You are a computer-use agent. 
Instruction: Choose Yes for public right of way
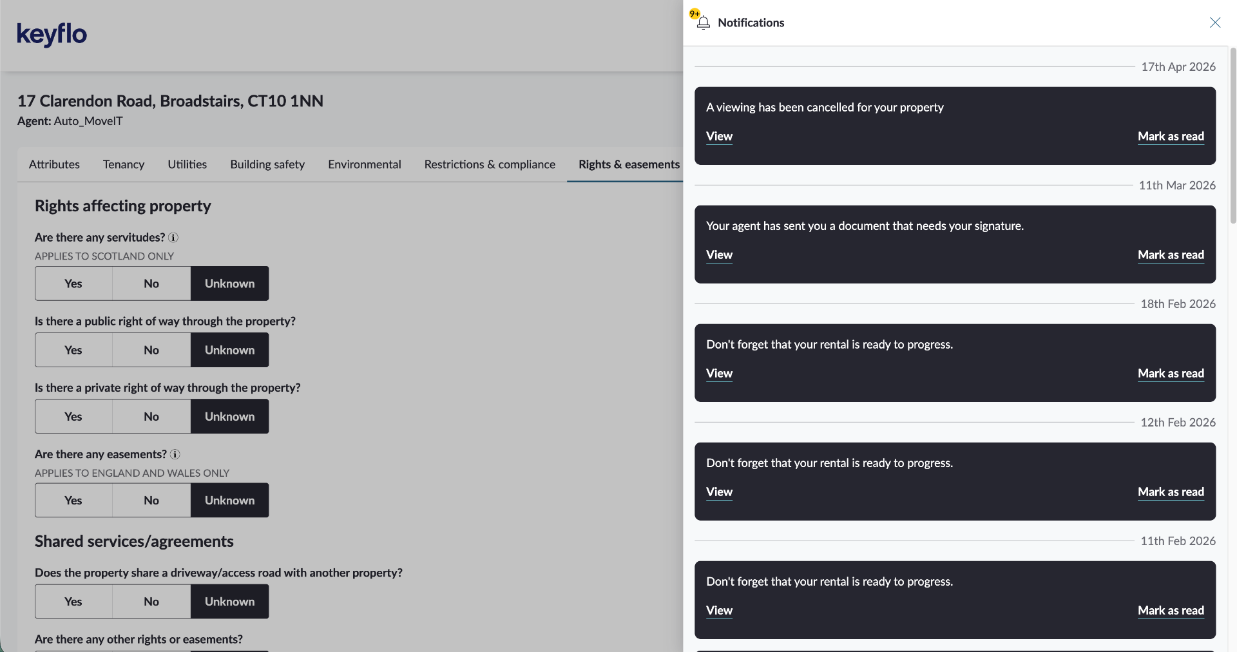[73, 350]
